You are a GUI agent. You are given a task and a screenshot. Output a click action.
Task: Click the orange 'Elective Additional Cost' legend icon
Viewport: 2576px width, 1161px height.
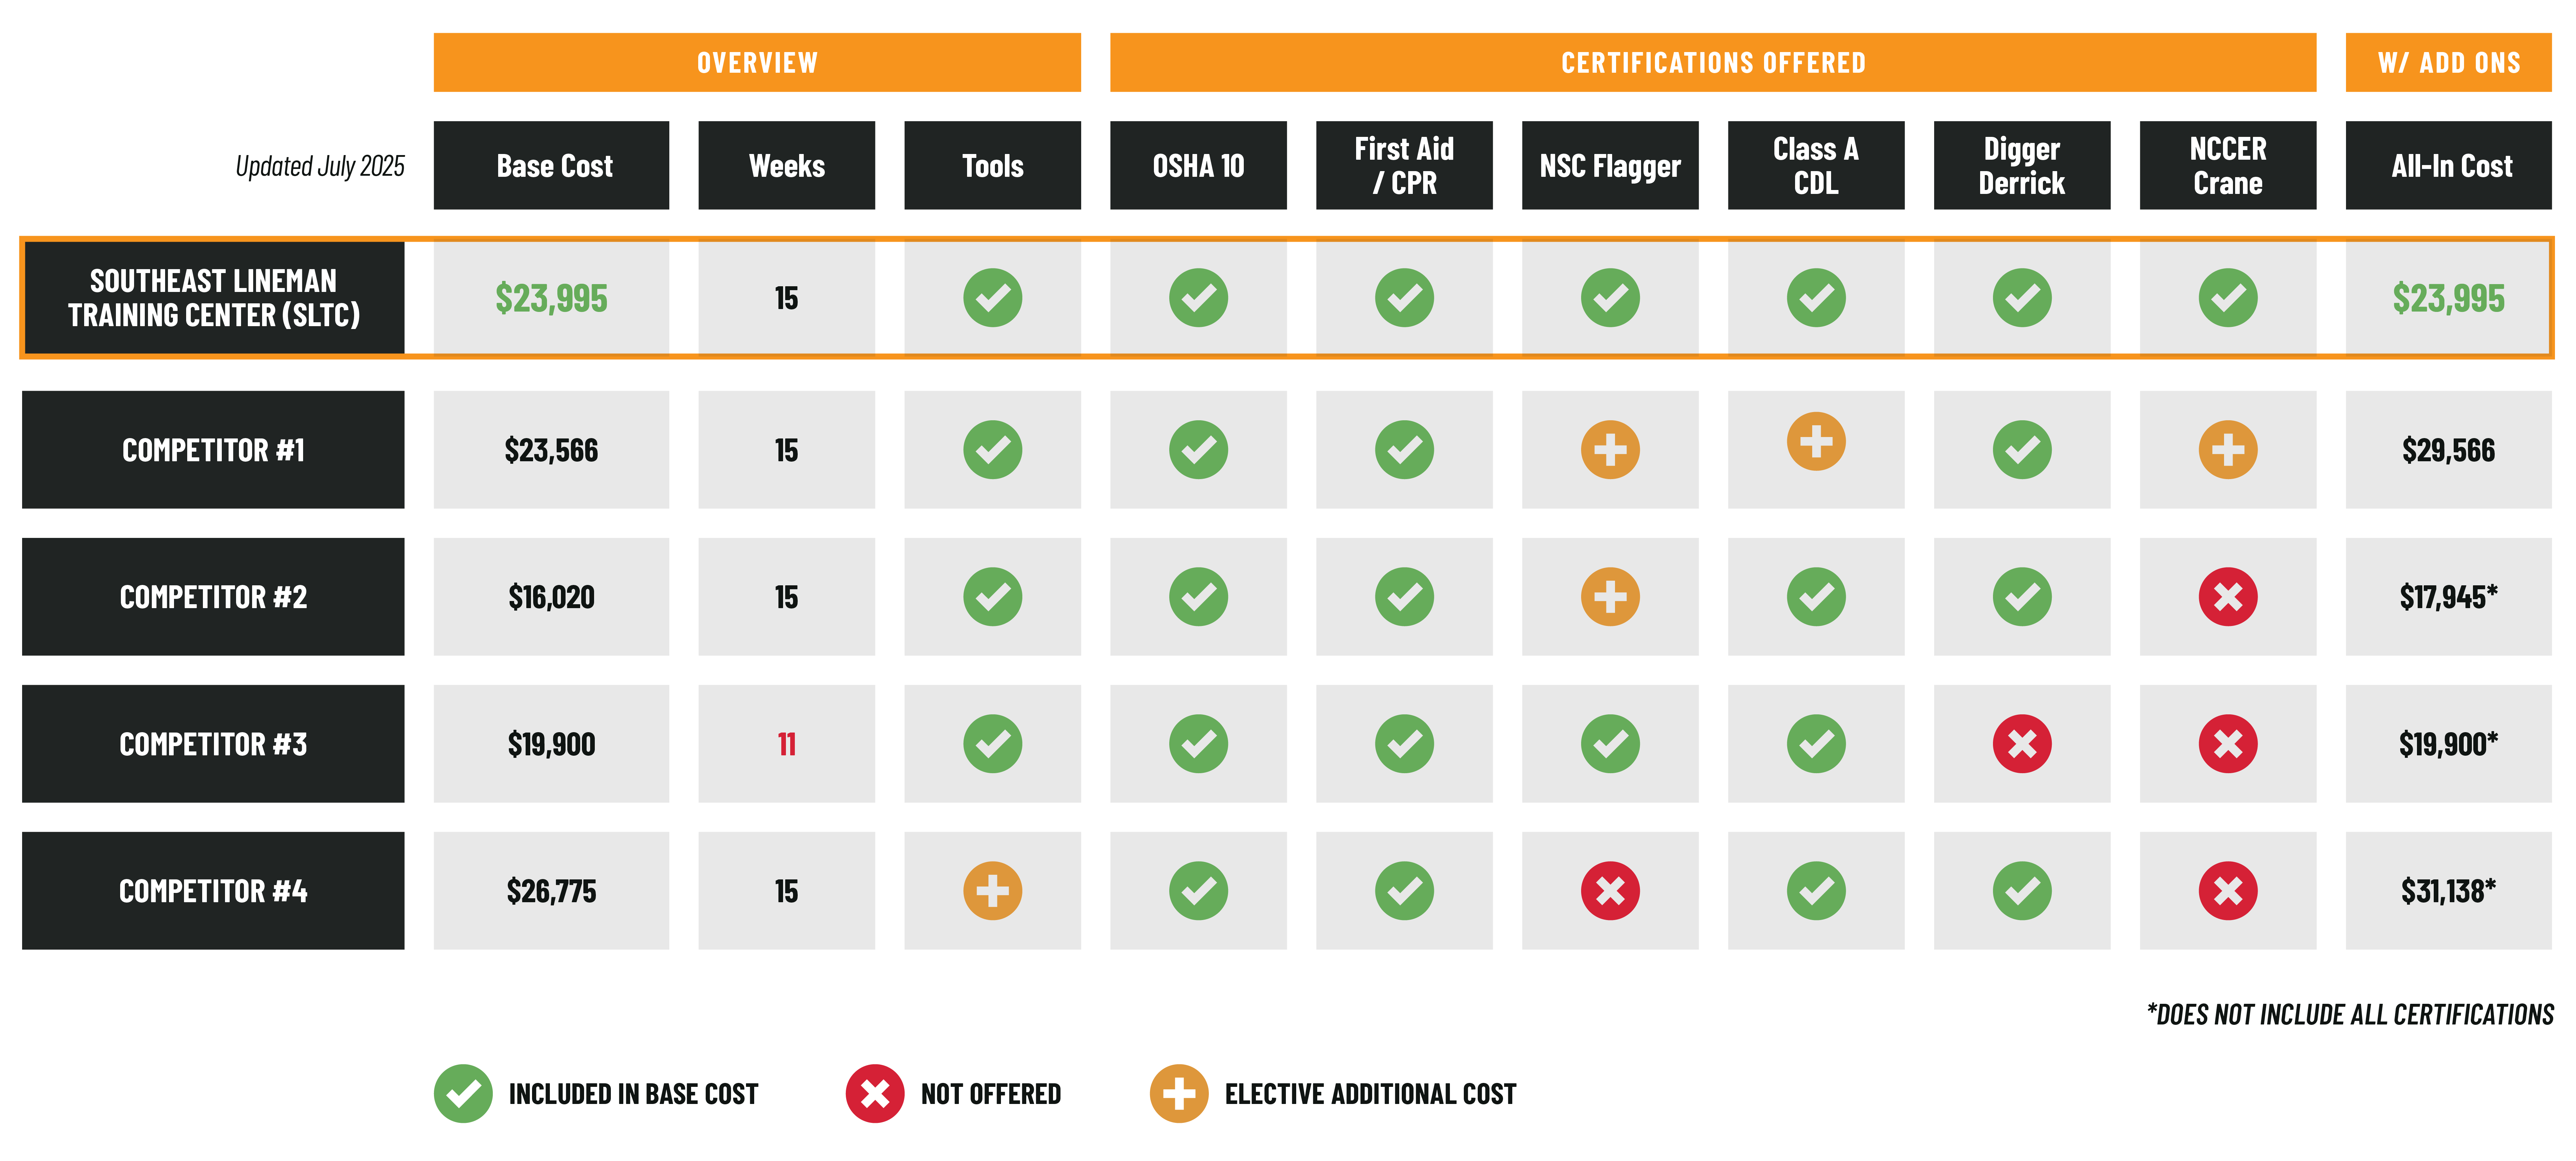pos(1179,1094)
